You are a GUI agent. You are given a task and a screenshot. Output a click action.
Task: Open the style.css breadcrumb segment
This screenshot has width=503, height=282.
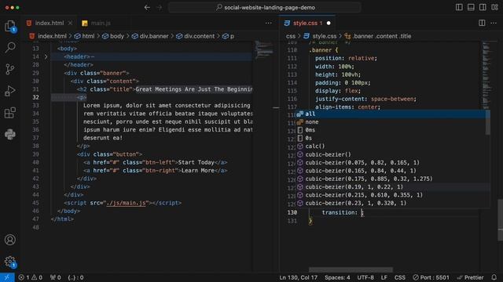click(320, 36)
